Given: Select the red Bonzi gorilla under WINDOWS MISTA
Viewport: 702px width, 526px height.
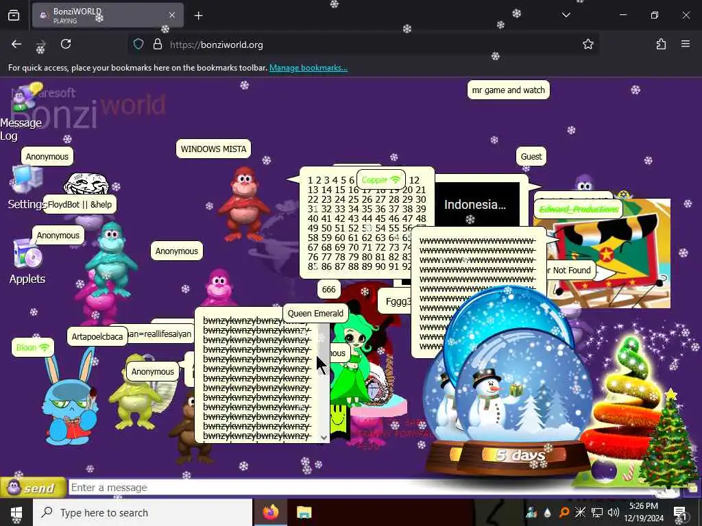Looking at the screenshot, I should click(243, 203).
